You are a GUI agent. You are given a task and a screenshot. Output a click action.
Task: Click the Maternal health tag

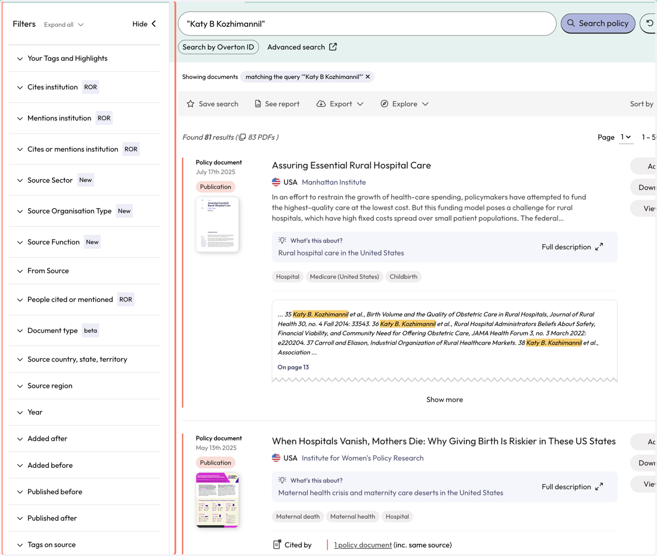pos(353,517)
